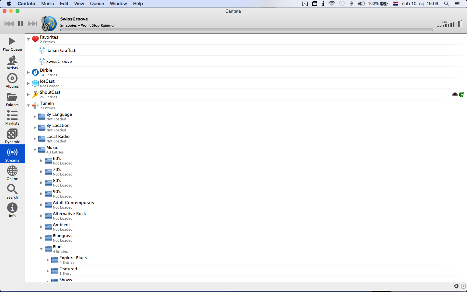Viewport: 467px width, 292px height.
Task: Open the Dynamic playlists view
Action: click(x=12, y=136)
